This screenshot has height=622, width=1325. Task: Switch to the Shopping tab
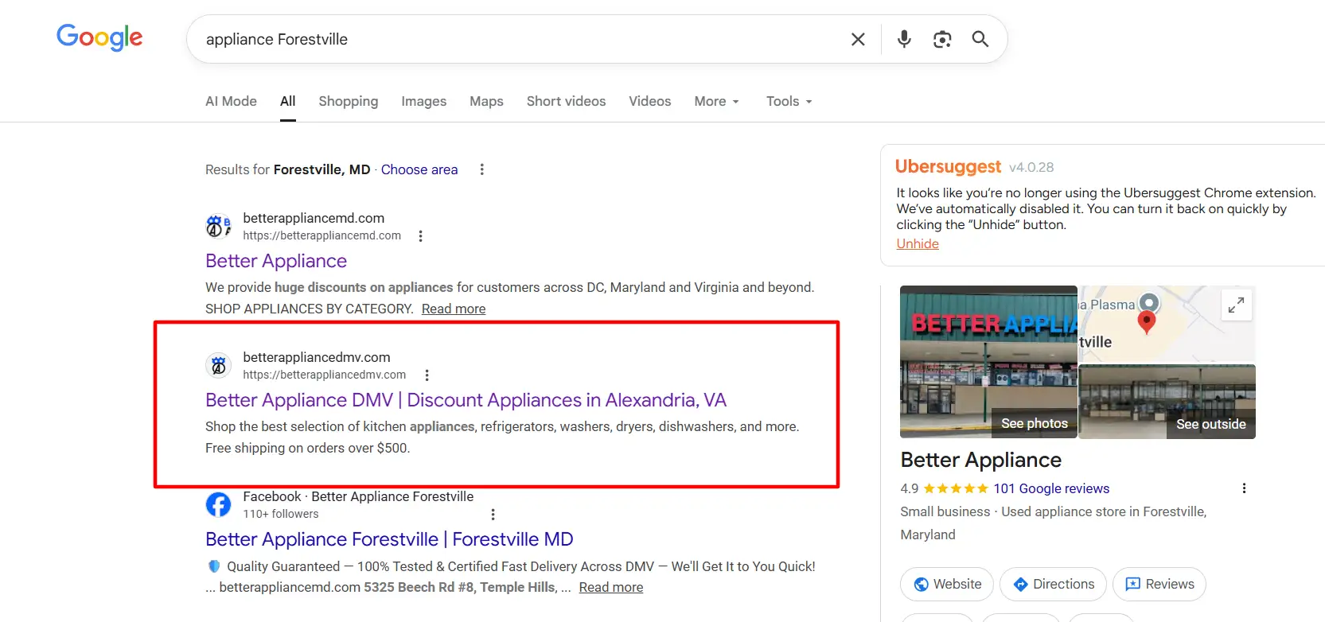click(348, 101)
